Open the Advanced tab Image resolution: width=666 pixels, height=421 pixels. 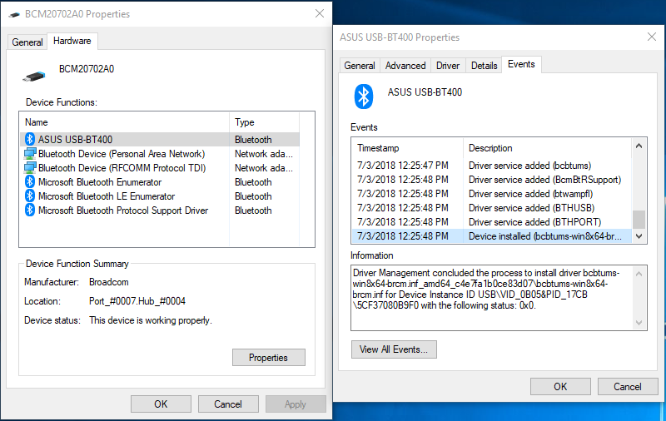[405, 66]
